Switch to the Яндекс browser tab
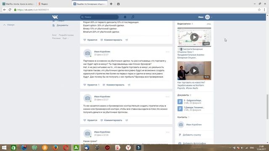The image size is (269, 151). point(45,4)
